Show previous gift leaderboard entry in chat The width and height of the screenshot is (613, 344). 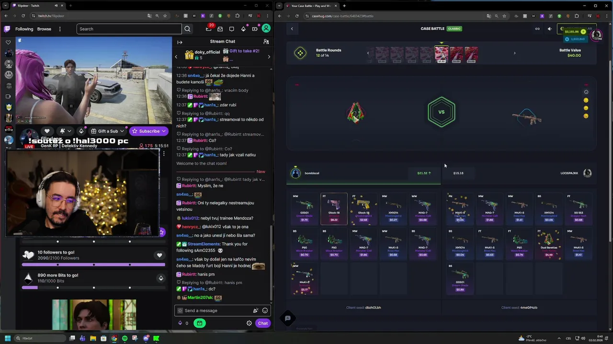point(176,57)
